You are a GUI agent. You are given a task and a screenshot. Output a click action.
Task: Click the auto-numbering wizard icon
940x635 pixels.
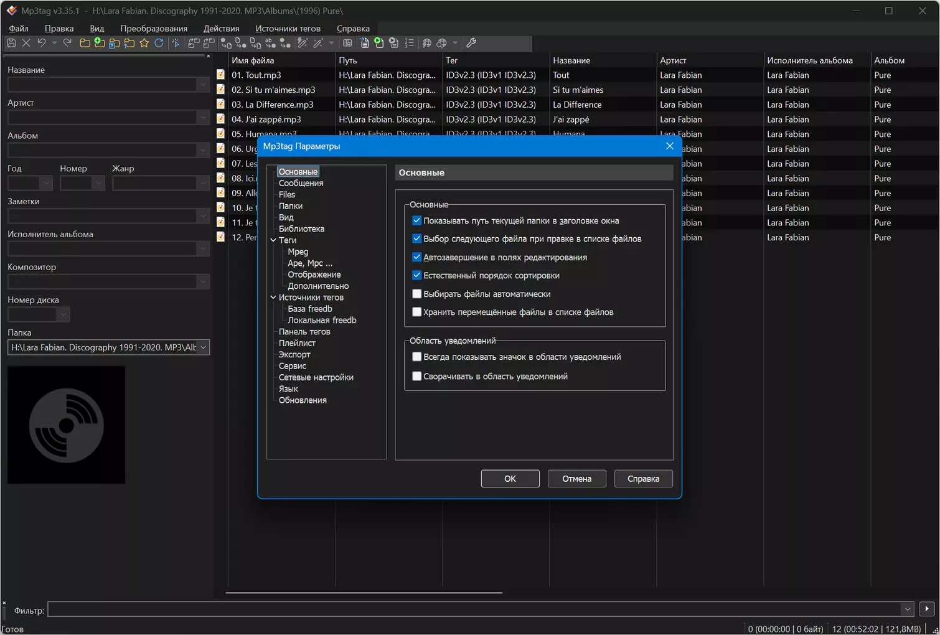pos(410,43)
